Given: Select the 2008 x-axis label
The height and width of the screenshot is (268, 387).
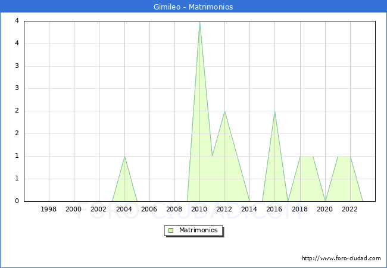Looking at the screenshot, I should pyautogui.click(x=174, y=209).
